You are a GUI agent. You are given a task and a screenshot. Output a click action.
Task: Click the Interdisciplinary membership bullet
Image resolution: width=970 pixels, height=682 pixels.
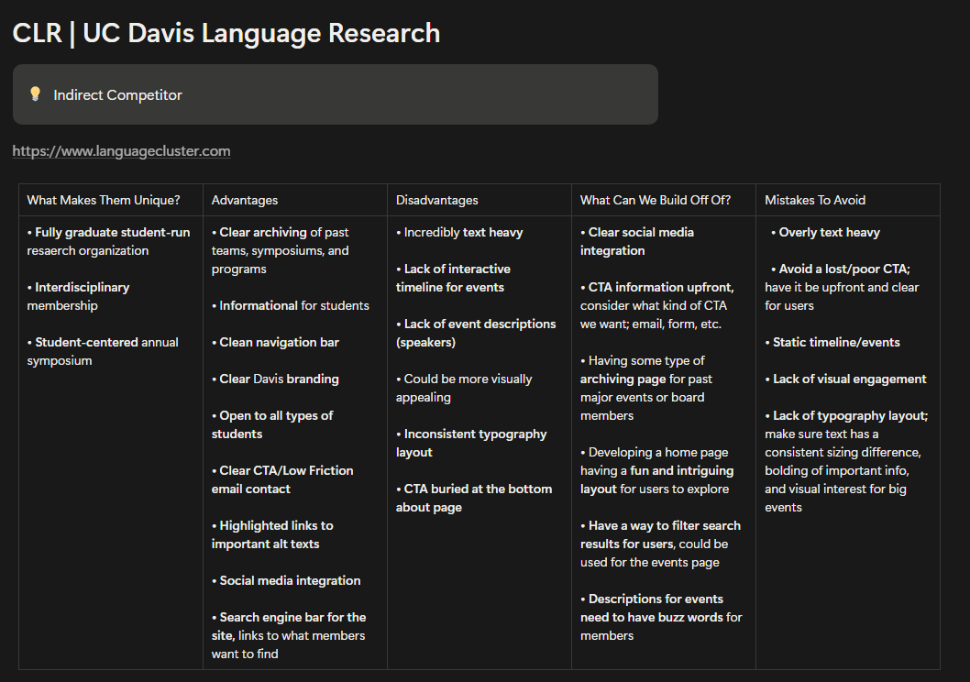pos(78,296)
